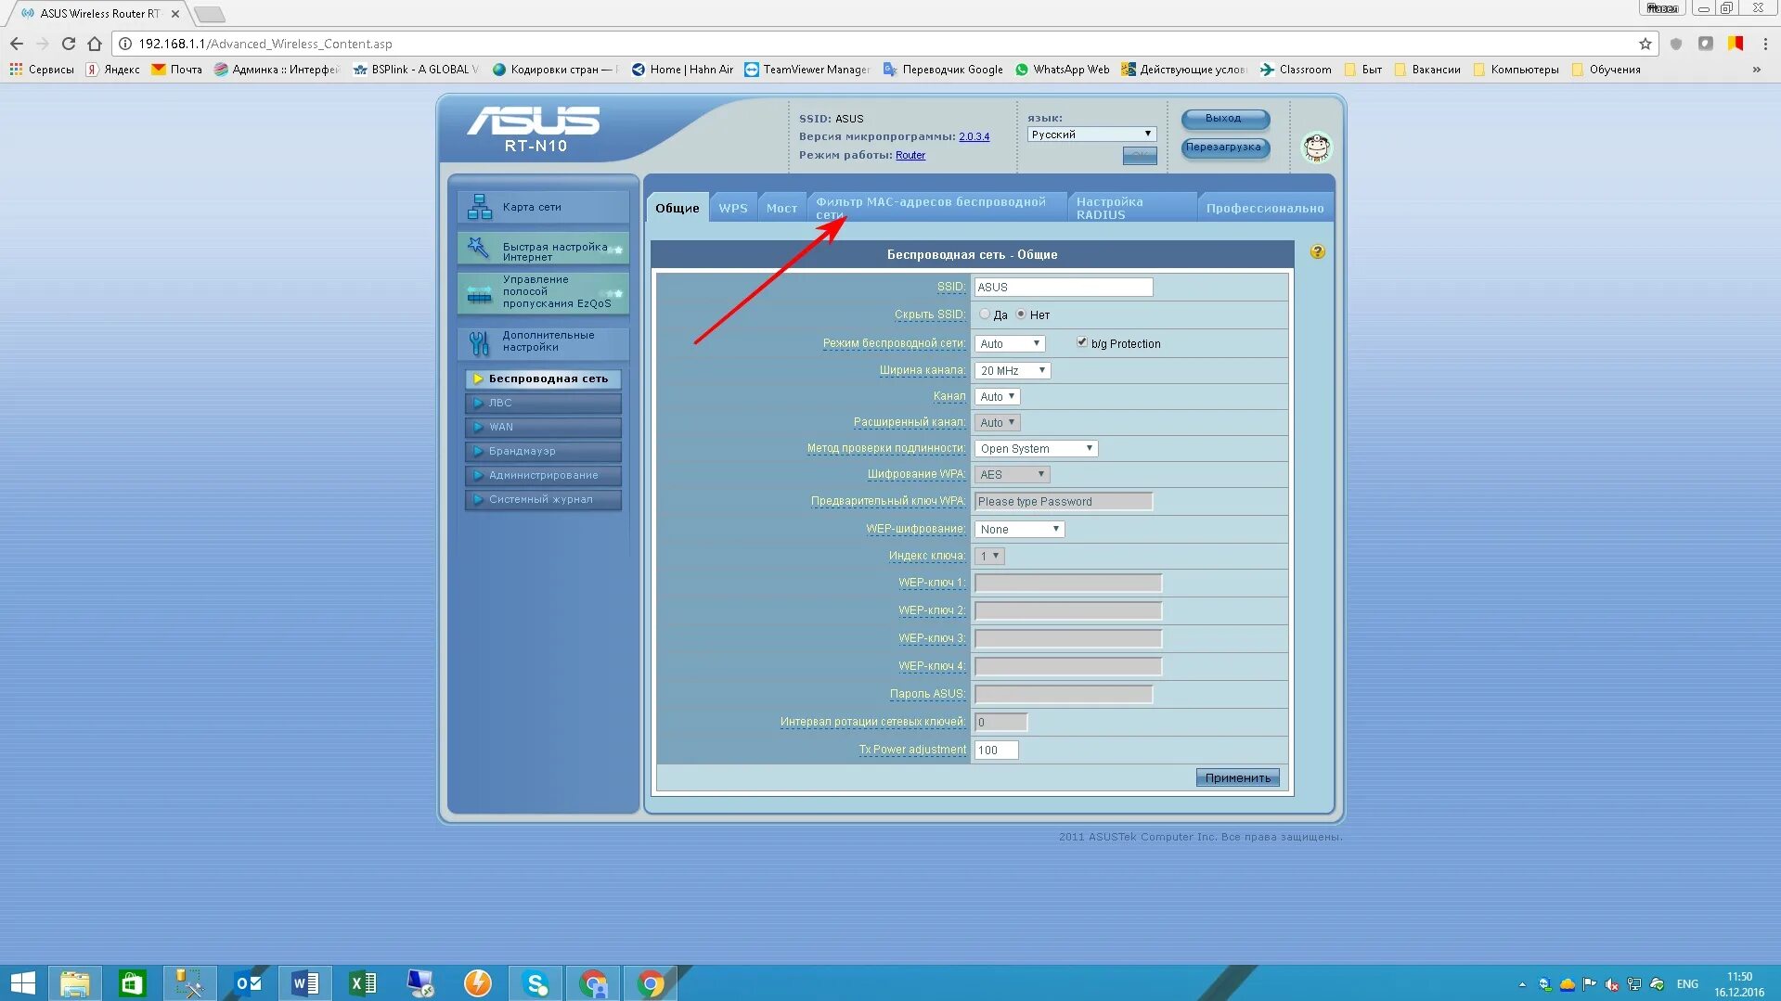
Task: Toggle the b/g Protection checkbox
Action: (x=1082, y=342)
